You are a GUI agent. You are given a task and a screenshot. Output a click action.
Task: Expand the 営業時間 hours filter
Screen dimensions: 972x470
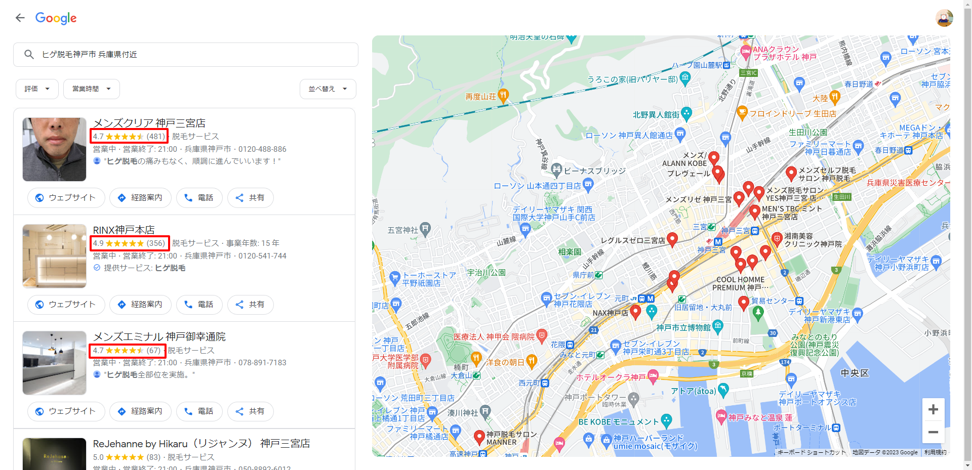92,89
